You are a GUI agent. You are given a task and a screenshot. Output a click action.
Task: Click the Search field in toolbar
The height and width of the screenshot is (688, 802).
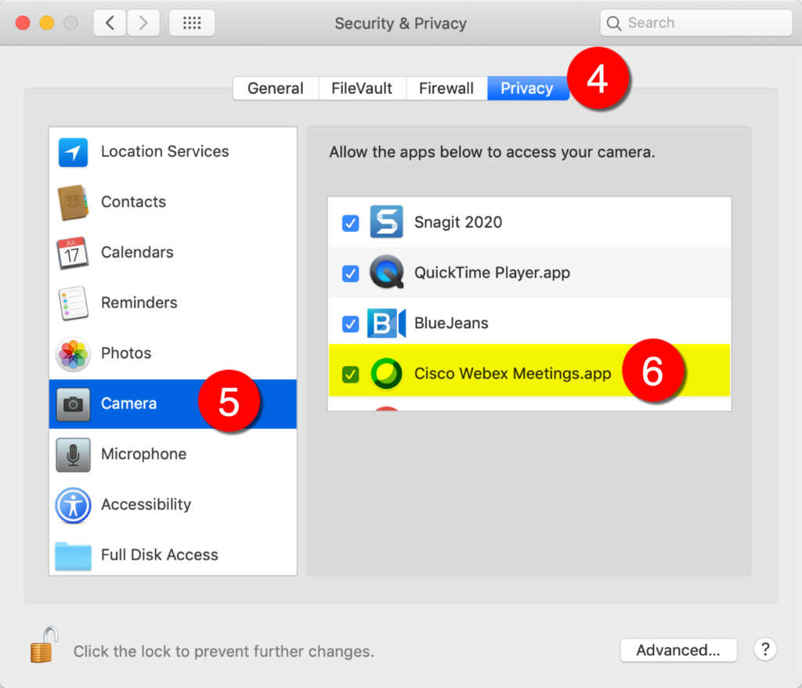coord(696,24)
